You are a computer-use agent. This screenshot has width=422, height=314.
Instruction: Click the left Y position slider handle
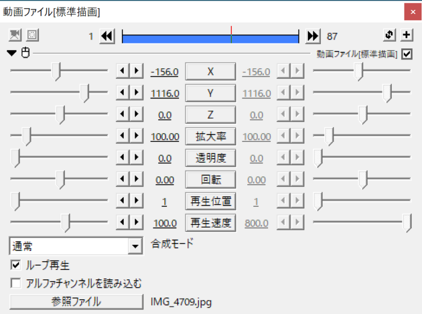85,93
